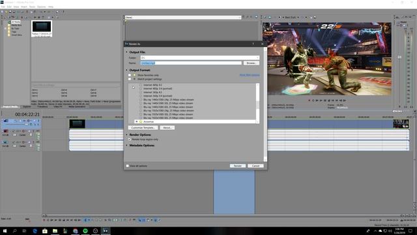The width and height of the screenshot is (417, 235).
Task: Uncheck Render loop region only
Action: pyautogui.click(x=130, y=139)
